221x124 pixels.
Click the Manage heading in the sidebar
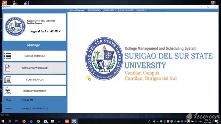[33, 45]
